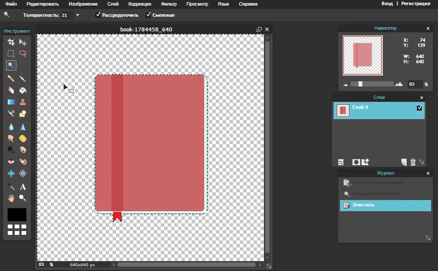
Task: Zoom out with small mountain icon in Navigator
Action: [x=346, y=85]
